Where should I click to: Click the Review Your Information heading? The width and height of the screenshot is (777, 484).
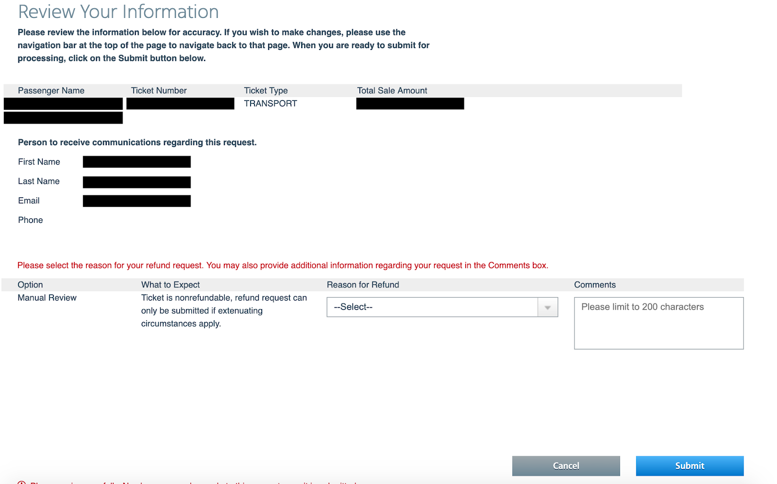(x=118, y=12)
